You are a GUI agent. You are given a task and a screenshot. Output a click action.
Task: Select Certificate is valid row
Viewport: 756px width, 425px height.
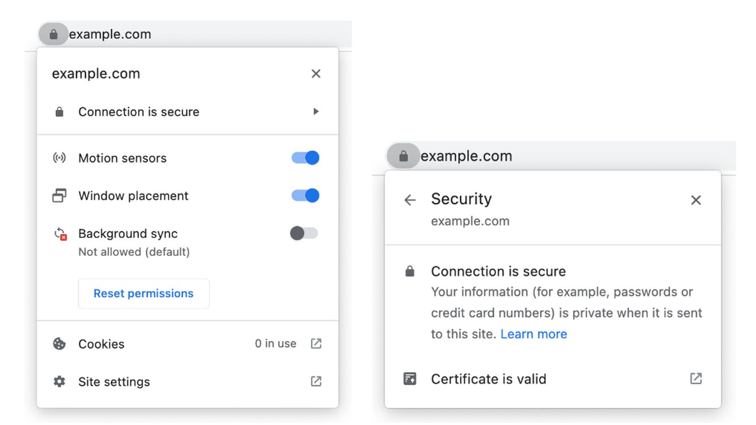[488, 379]
